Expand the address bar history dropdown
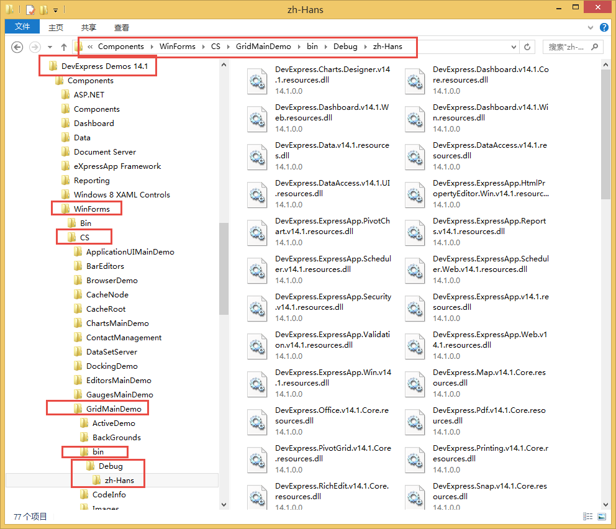This screenshot has height=529, width=616. click(x=514, y=47)
